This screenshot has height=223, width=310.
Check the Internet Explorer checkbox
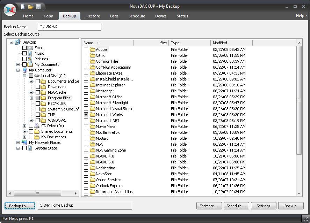(86, 85)
